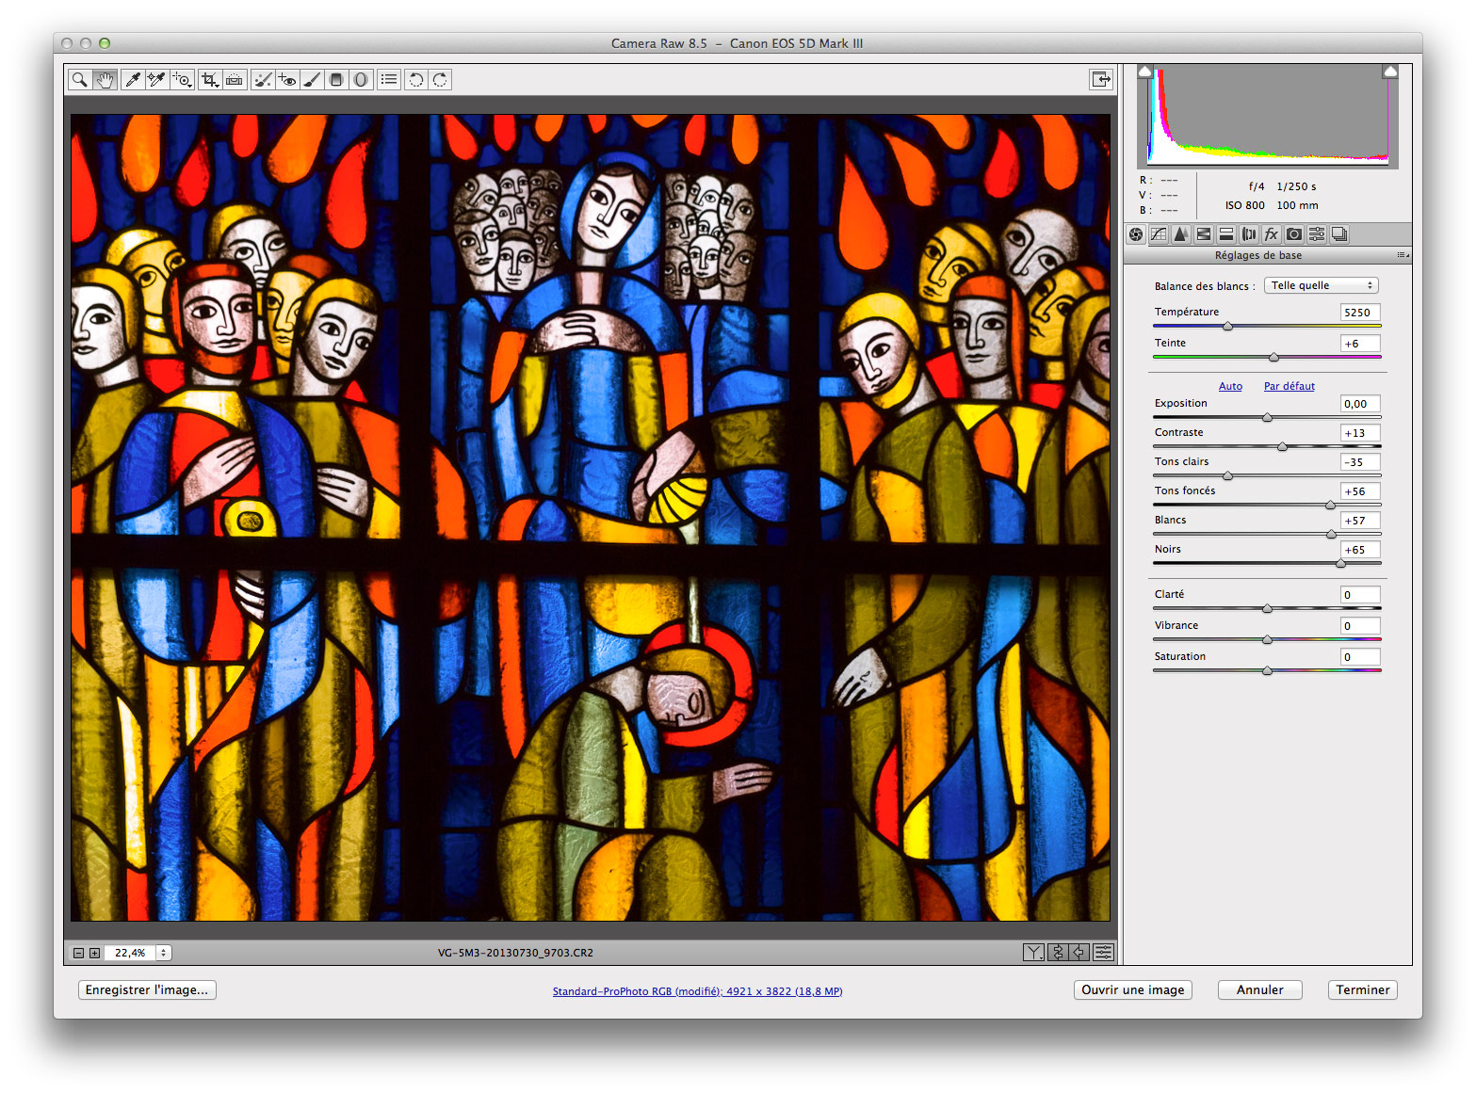Adjust the Blancs slider handle
The height and width of the screenshot is (1093, 1476).
pos(1331,534)
